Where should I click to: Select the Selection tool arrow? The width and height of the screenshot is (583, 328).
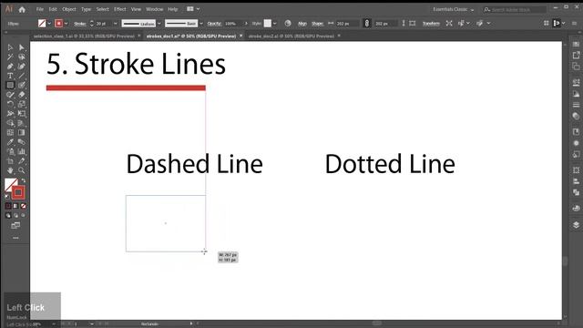point(10,47)
